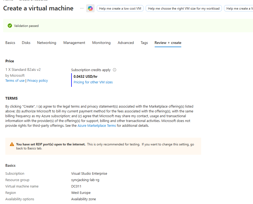Screen dimensions: 253x204
Task: Click the Resource group label
Action: coord(17,180)
